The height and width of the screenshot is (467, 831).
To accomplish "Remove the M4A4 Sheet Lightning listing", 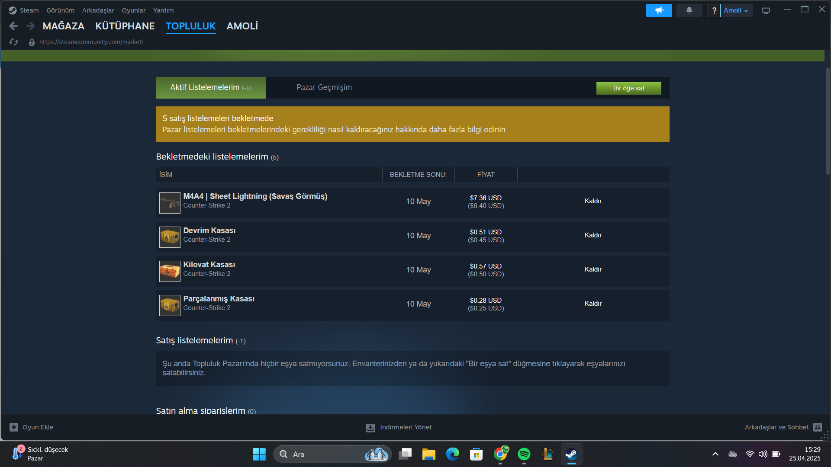I will coord(593,201).
